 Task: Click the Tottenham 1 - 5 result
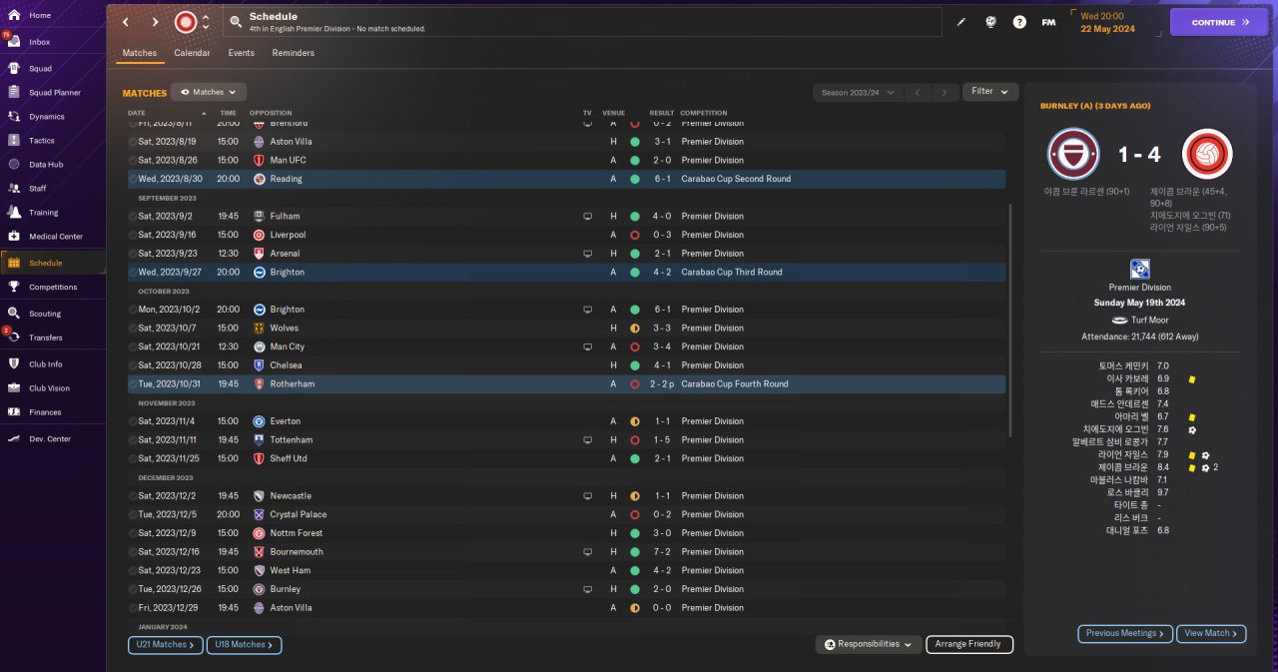coord(662,439)
